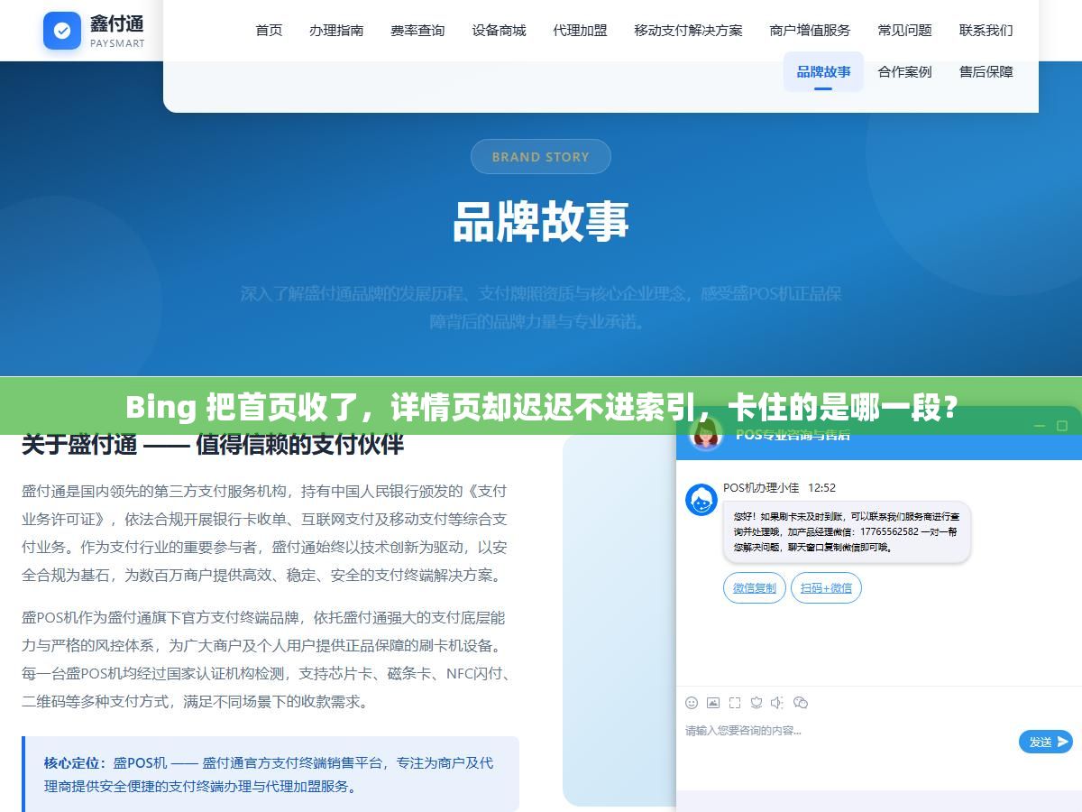Image resolution: width=1082 pixels, height=812 pixels.
Task: Open 代理加盟 navigation item
Action: pos(580,30)
